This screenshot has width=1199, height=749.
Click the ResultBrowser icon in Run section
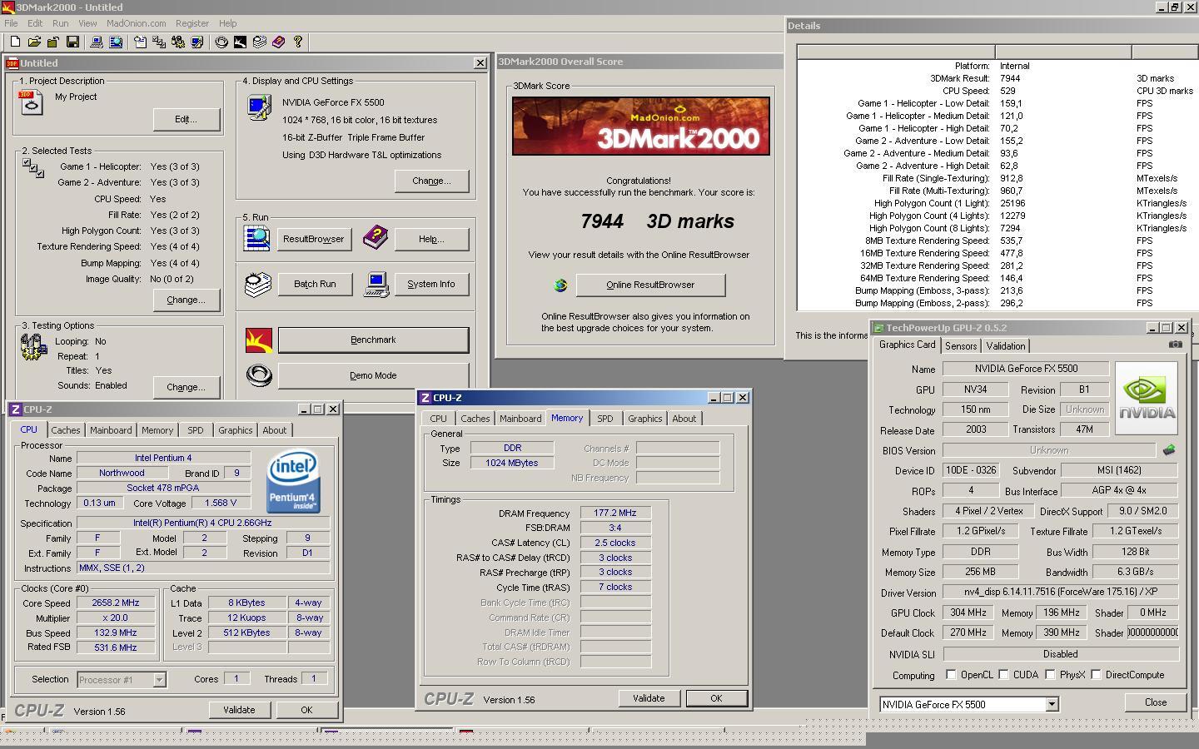pos(256,238)
